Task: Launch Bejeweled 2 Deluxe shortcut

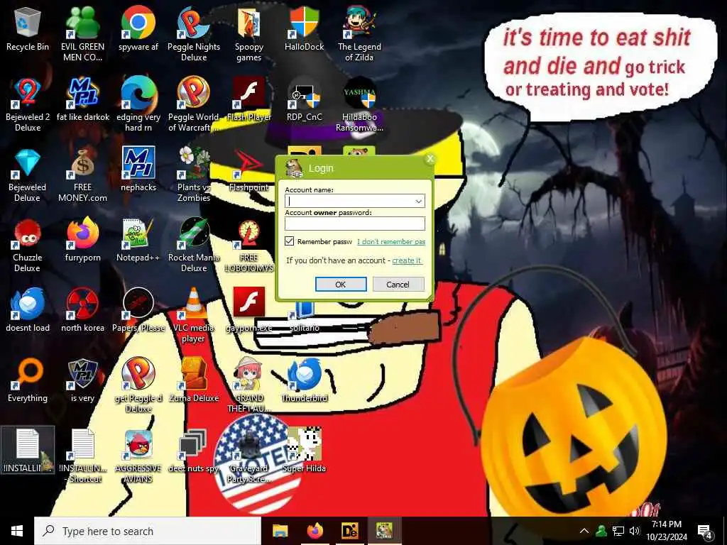Action: click(x=28, y=104)
